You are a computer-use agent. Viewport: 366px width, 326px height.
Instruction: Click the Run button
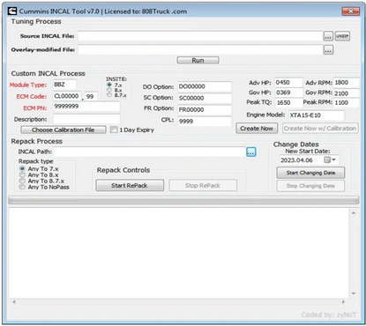click(x=198, y=60)
